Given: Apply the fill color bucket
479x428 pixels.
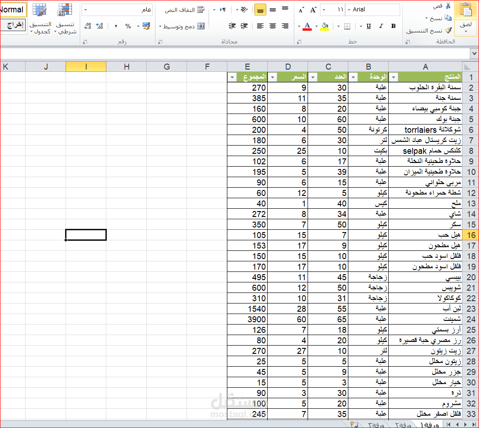Looking at the screenshot, I should click(325, 27).
